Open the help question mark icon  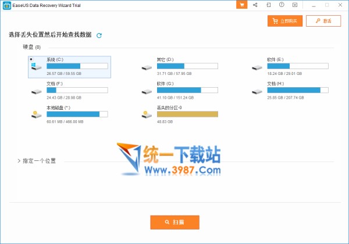click(282, 5)
